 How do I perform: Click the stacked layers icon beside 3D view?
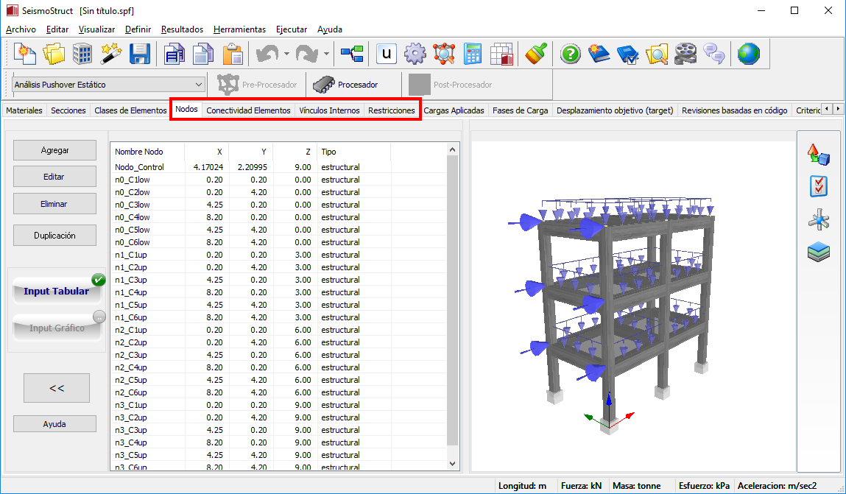coord(818,252)
